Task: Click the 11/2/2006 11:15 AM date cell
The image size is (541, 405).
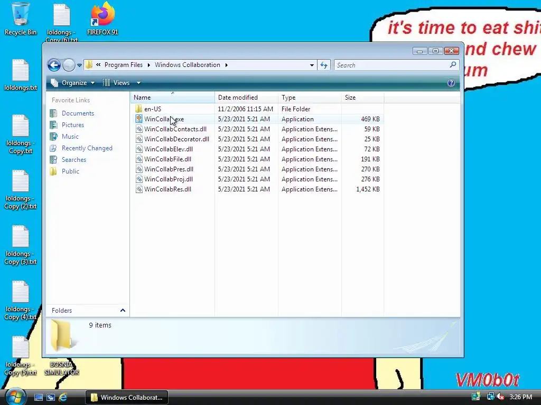Action: click(245, 109)
